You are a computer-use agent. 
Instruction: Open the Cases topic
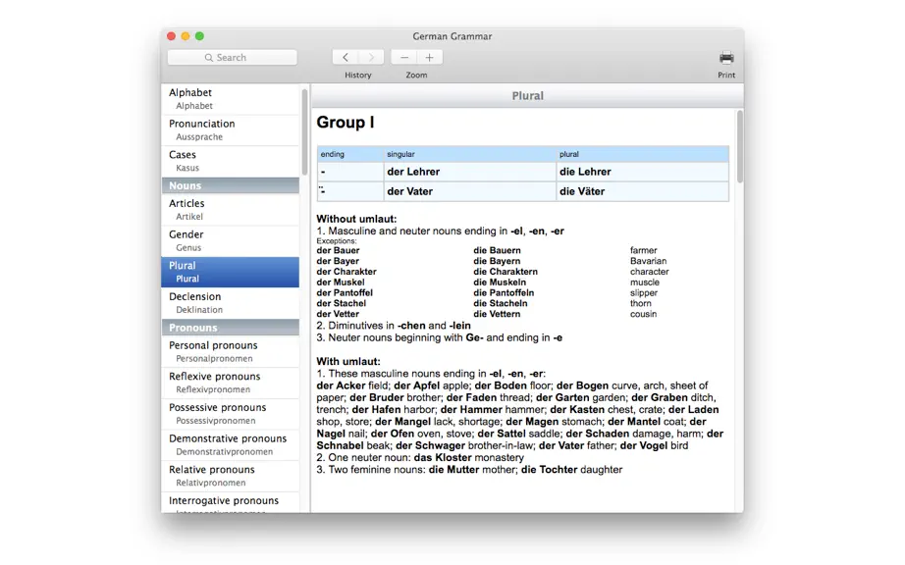click(x=231, y=161)
